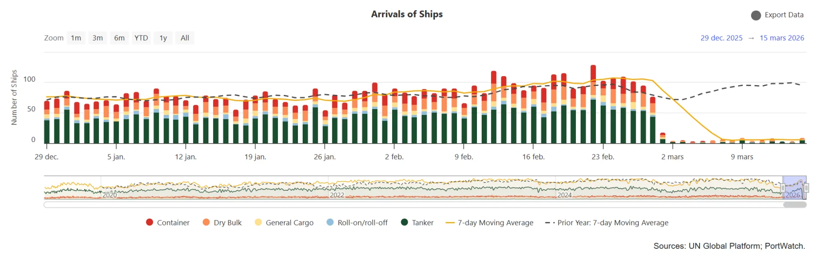Click the horizontal scrollbar thumb under navigator
Screen dimensions: 822x257
coord(795,205)
